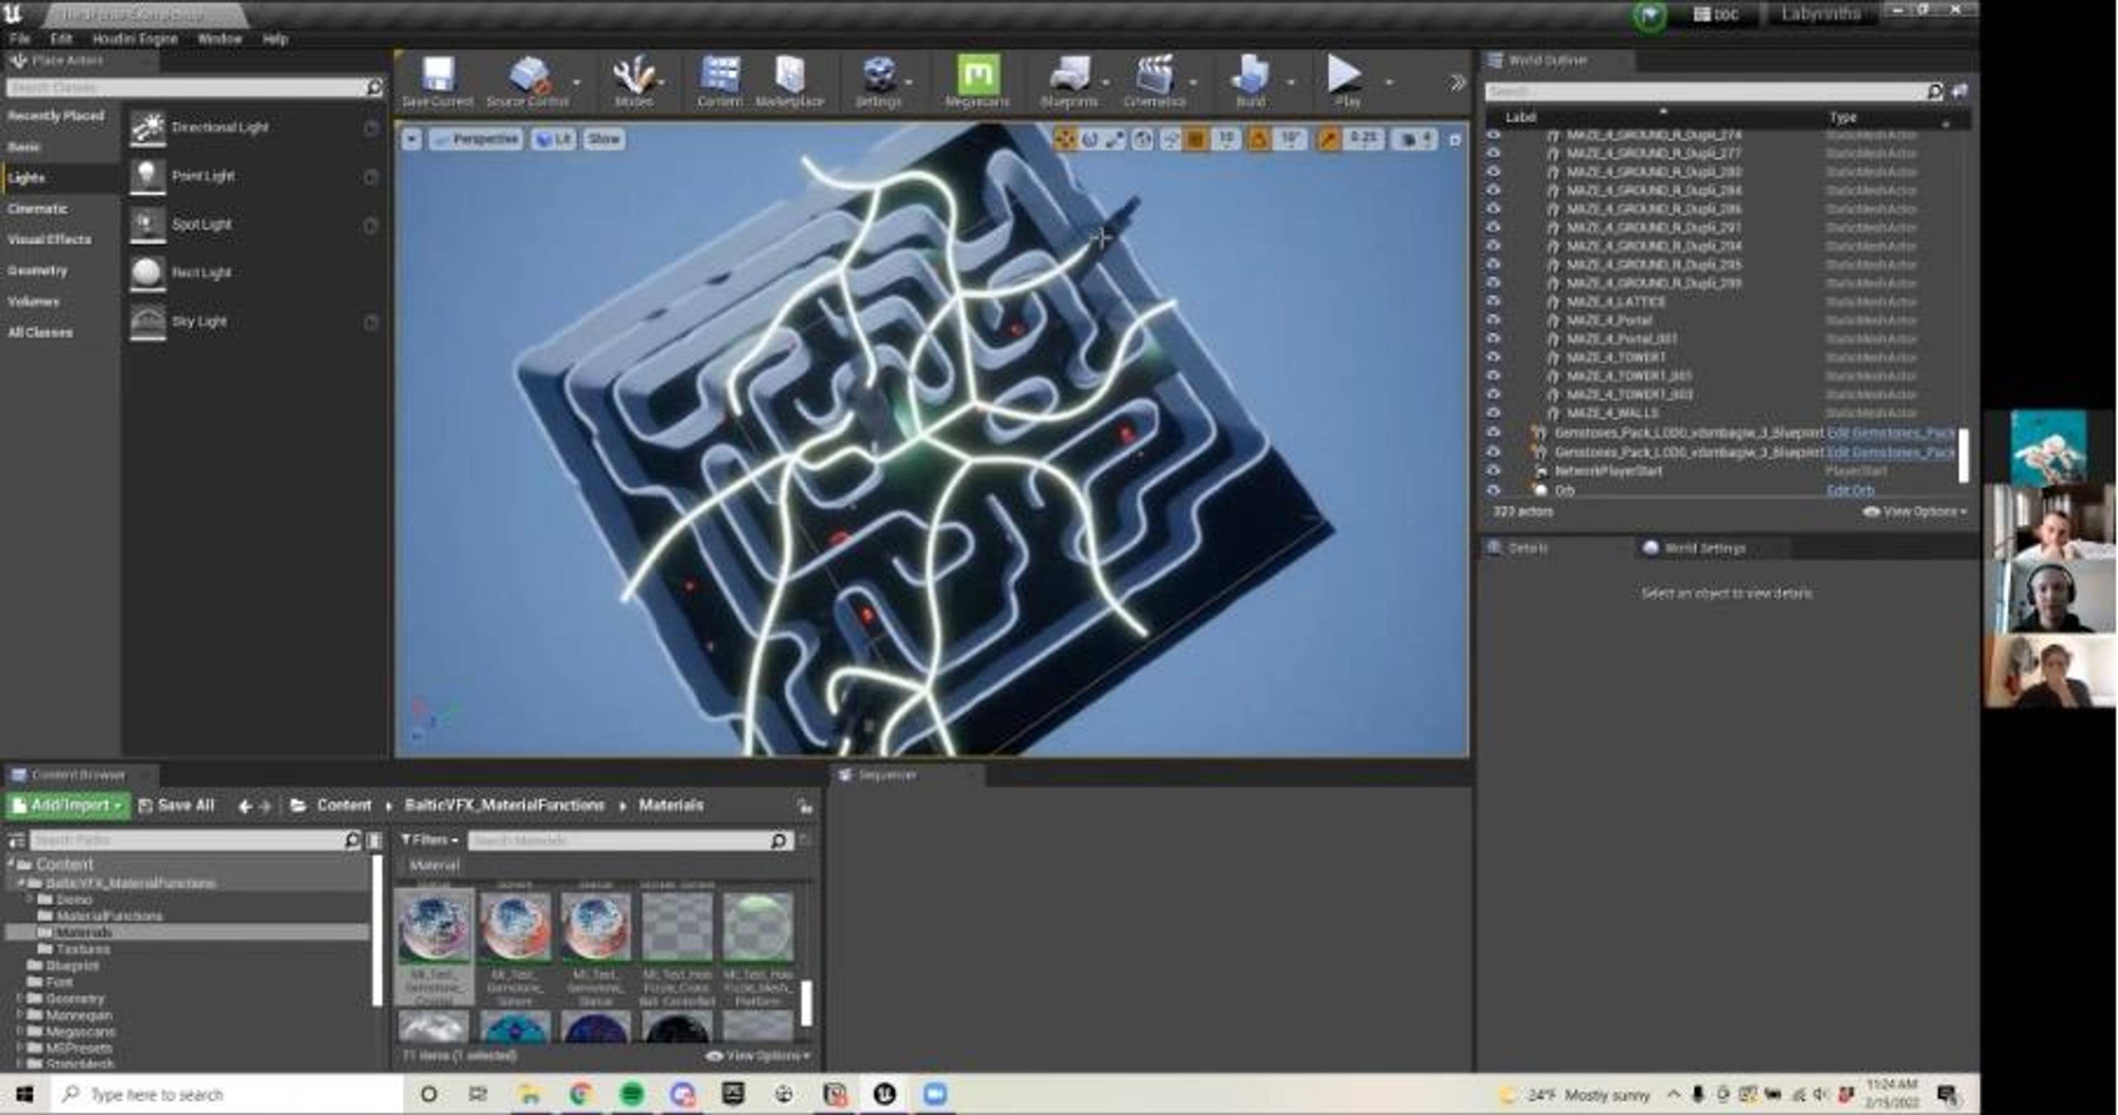Screen dimensions: 2118x1115
Task: Click the Spot Light actor icon
Action: [x=148, y=224]
